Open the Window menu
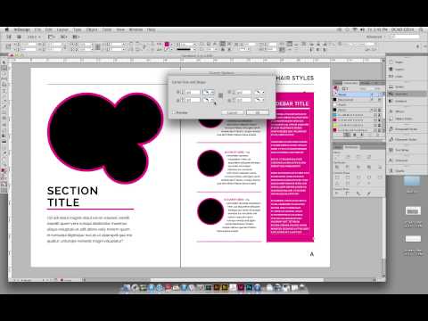The width and height of the screenshot is (428, 321). tap(136, 29)
